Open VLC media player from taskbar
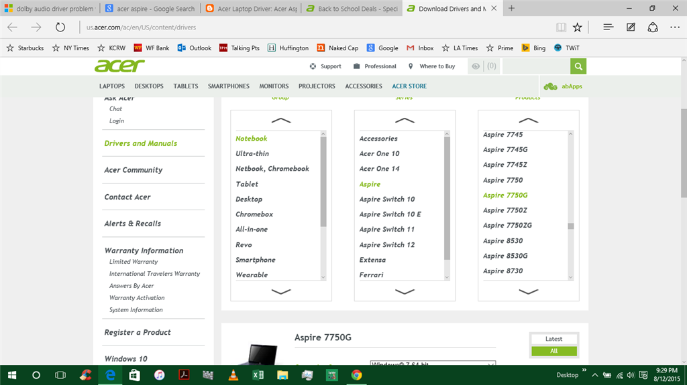Viewport: 687px width, 385px height. coord(233,375)
